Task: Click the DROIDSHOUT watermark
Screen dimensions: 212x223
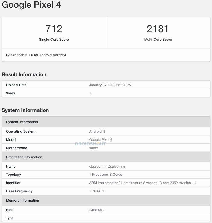Action: (90, 144)
